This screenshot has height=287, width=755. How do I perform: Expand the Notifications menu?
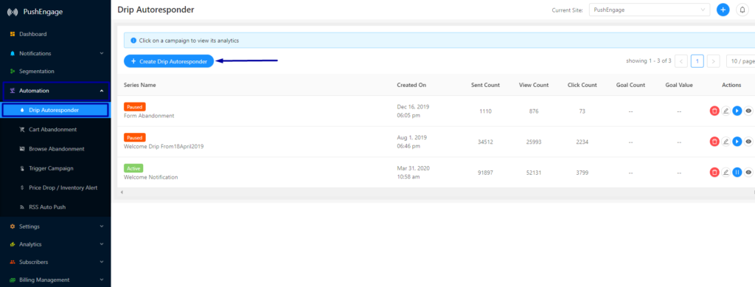click(55, 53)
